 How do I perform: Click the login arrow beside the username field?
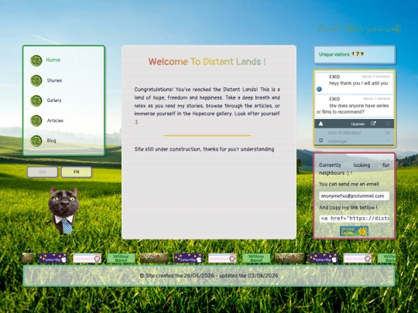coord(387,133)
